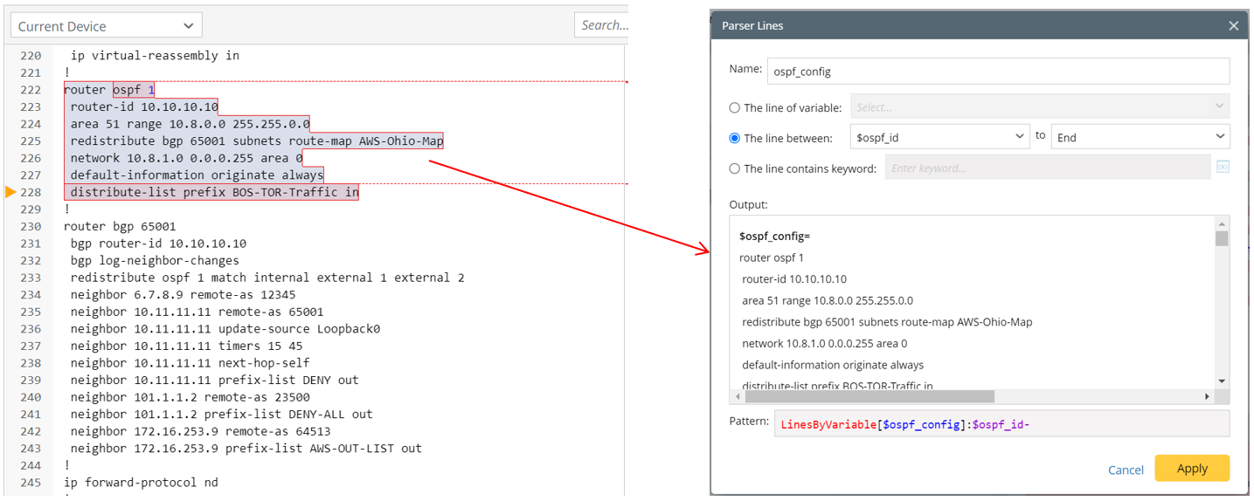Click 'redistribute bgp 65001' line in Output box

[887, 322]
